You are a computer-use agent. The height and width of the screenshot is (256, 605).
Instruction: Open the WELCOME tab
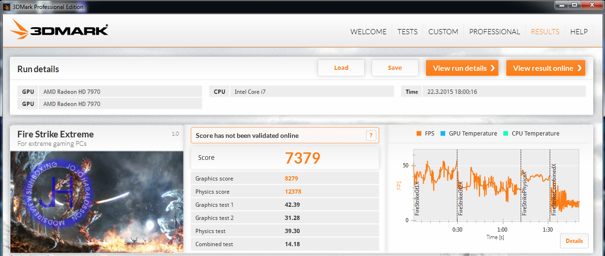click(x=368, y=32)
